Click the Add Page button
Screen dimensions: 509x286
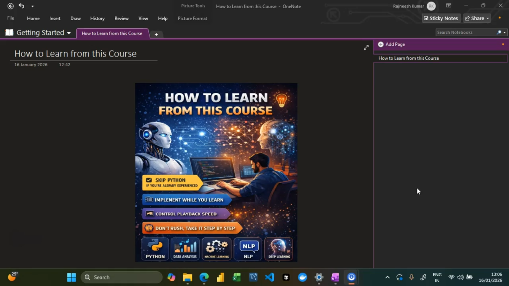click(x=392, y=44)
